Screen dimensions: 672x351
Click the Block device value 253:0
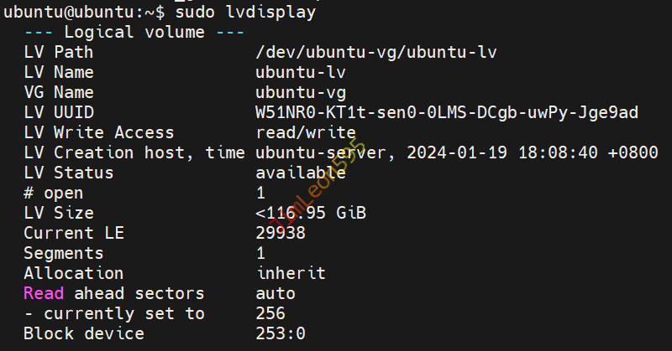281,334
